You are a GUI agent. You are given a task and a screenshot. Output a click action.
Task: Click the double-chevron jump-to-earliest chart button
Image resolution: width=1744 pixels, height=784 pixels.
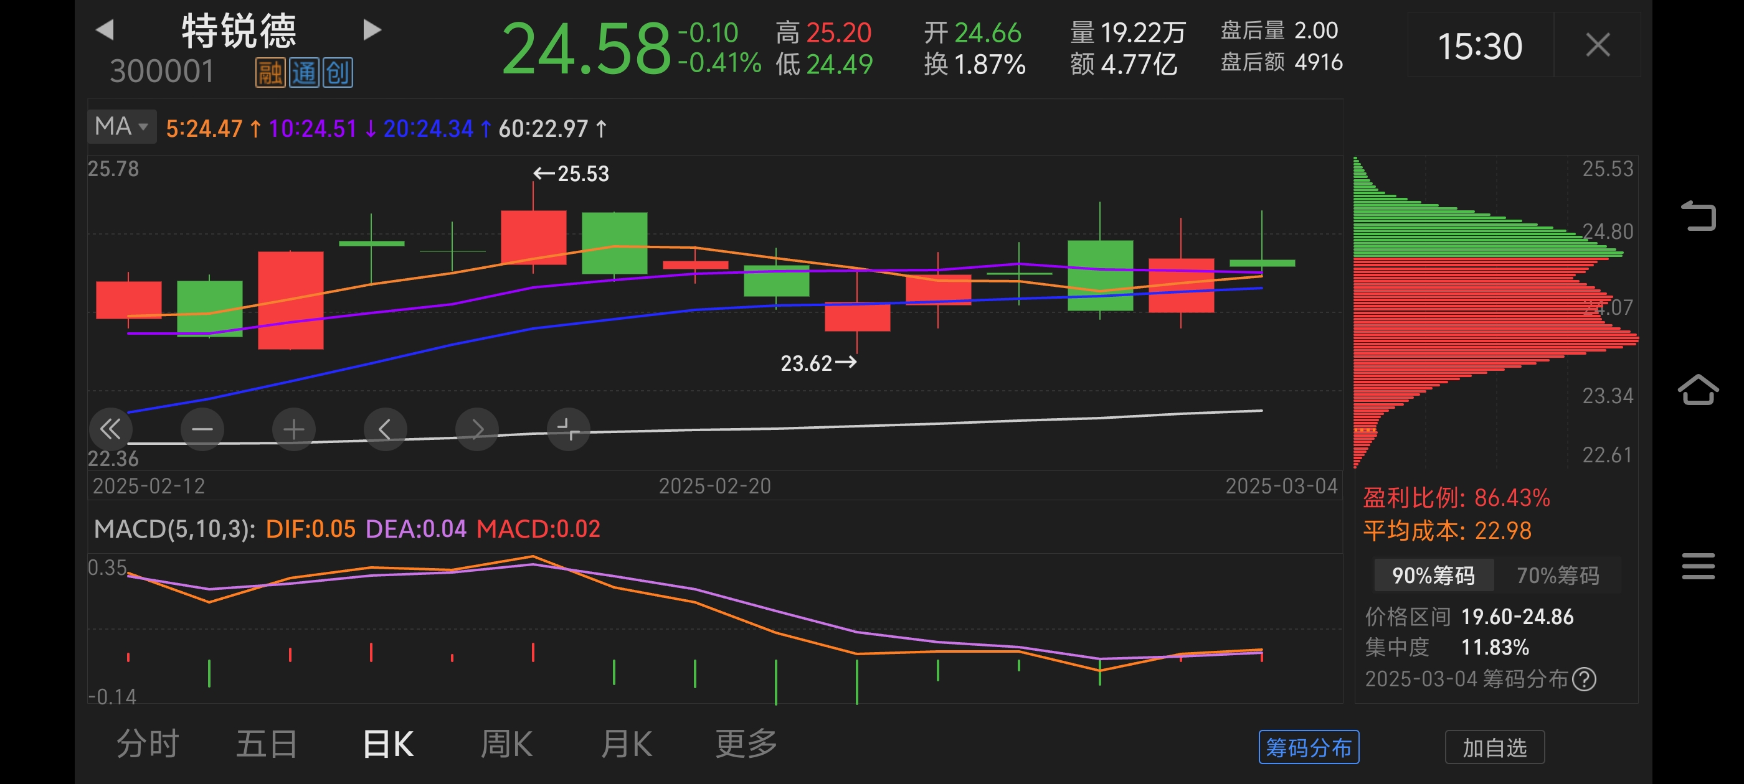coord(110,429)
